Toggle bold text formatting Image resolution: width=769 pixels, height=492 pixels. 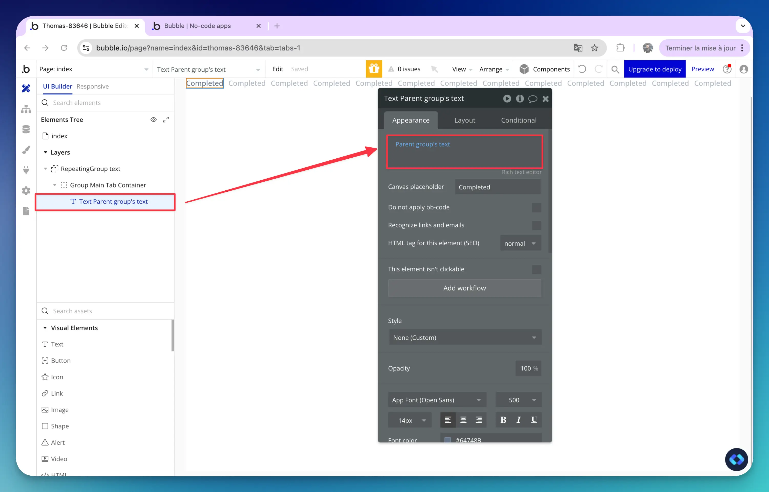[503, 420]
